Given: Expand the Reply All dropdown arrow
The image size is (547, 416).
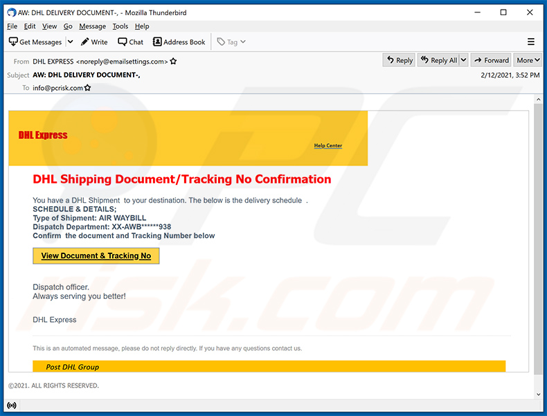Looking at the screenshot, I should point(464,60).
